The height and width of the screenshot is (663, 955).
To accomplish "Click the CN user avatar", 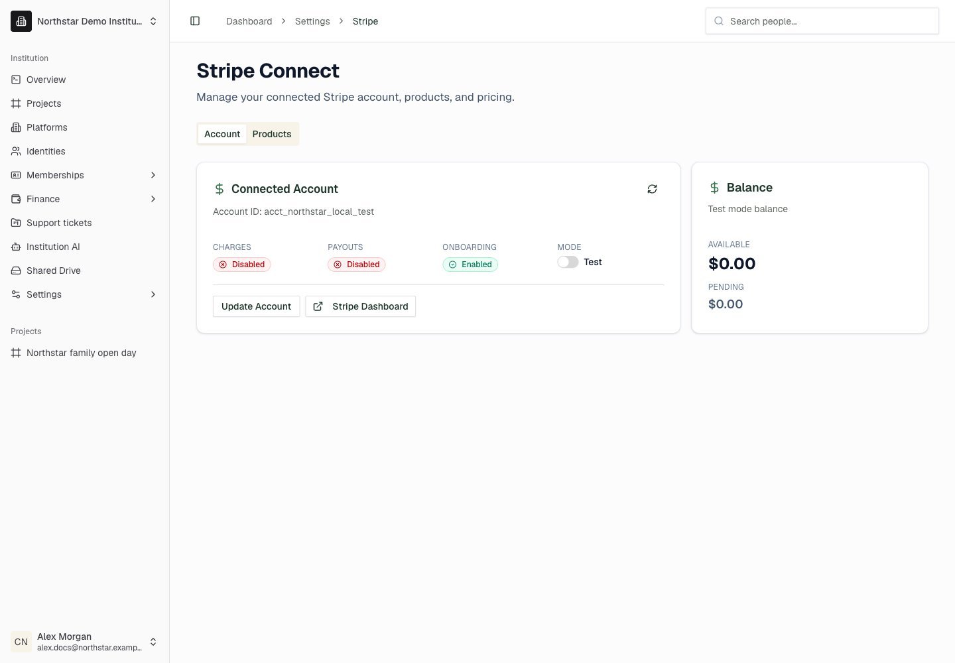I will click(21, 642).
